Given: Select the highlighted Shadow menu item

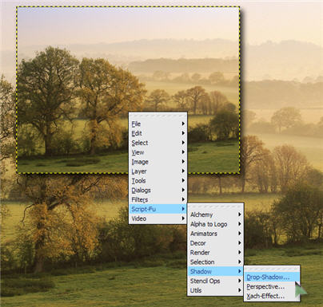Looking at the screenshot, I should [215, 271].
